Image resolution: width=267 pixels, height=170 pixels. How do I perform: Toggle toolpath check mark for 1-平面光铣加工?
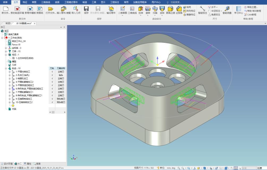point(52,72)
